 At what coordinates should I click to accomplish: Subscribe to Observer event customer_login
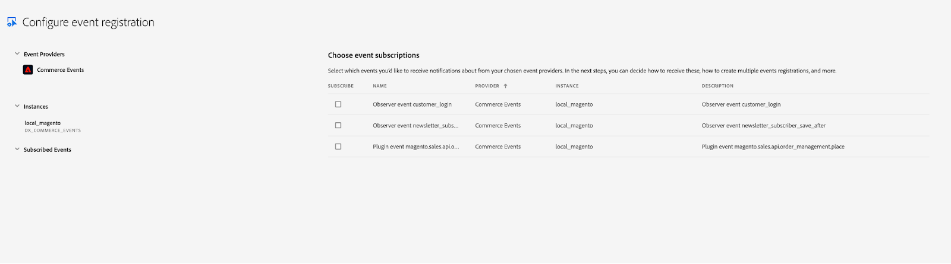click(338, 104)
